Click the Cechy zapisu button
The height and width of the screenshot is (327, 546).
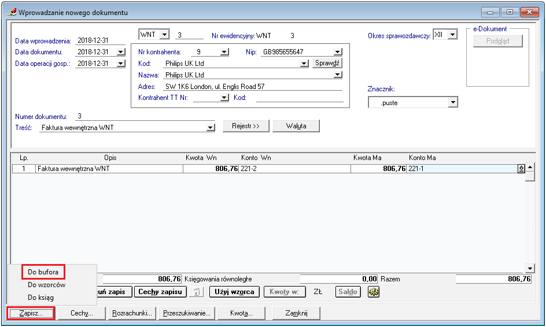click(x=160, y=292)
